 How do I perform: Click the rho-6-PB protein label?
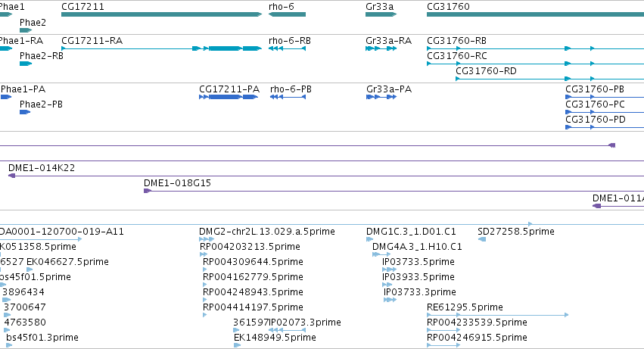pos(291,89)
